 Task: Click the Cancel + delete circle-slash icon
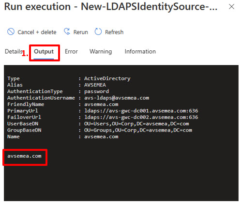(x=11, y=31)
